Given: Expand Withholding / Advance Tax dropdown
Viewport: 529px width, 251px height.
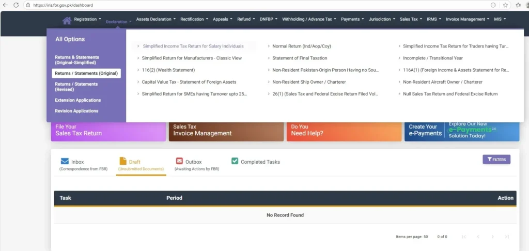Looking at the screenshot, I should click(309, 19).
